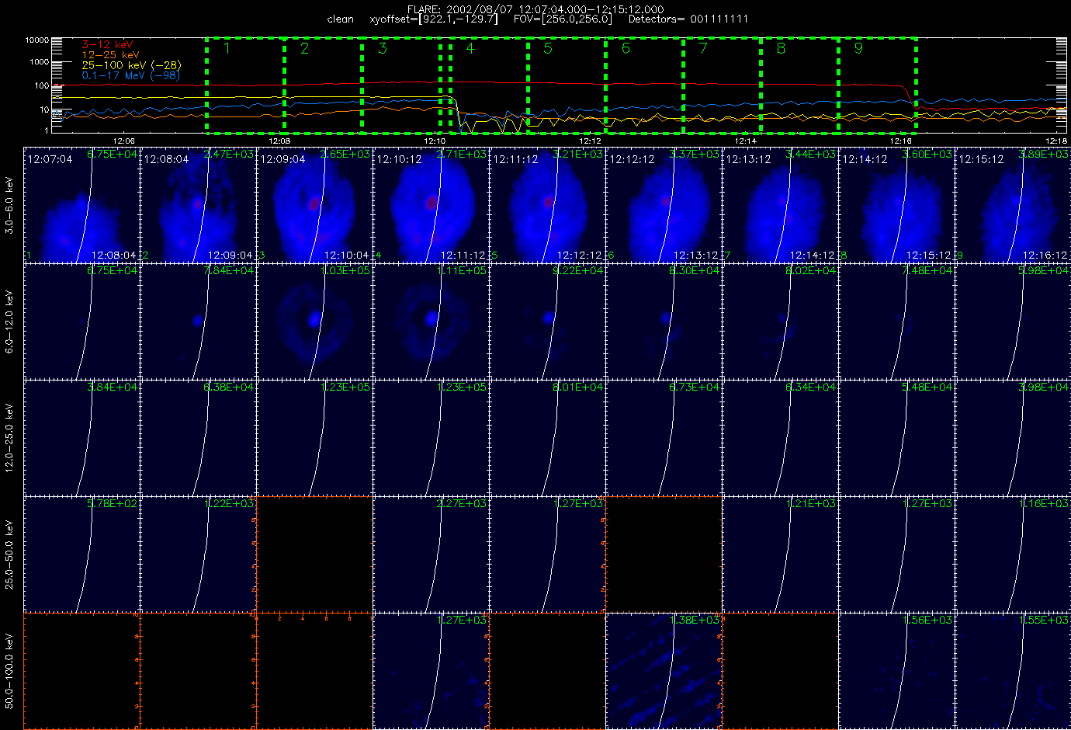Click the red 3-12 keV legend entry

[x=107, y=45]
